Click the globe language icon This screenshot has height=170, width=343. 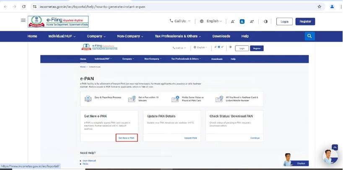pos(202,21)
